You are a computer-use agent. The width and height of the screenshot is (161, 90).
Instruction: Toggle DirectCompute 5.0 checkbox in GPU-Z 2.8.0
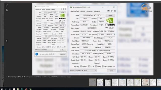pyautogui.click(x=103, y=66)
